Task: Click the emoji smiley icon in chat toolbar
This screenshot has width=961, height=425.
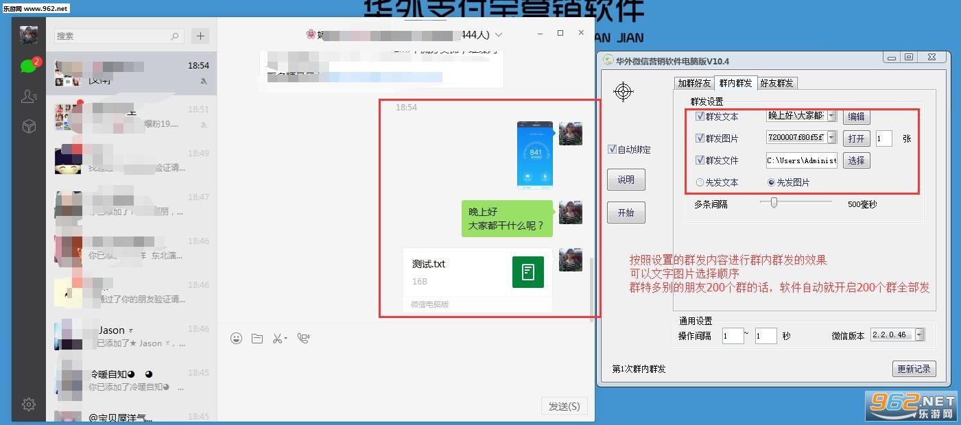Action: (237, 338)
